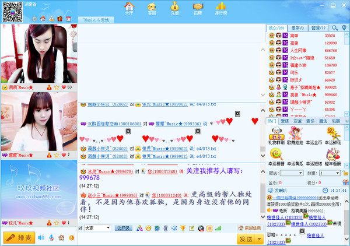Image resolution: width=350 pixels, height=246 pixels.
Task: Select the 幸运鲜花 lucky flower gift
Action: tap(333, 135)
